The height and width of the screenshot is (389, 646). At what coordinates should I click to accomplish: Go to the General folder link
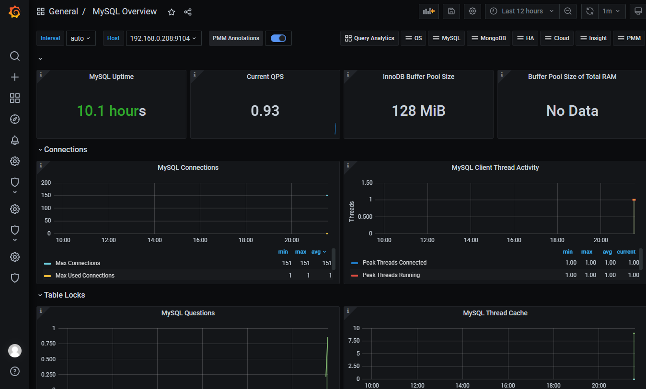(63, 11)
